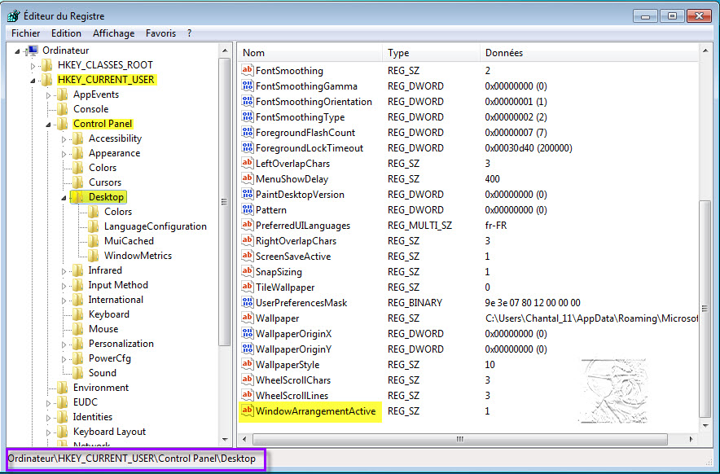Screen dimensions: 720x474
Task: Click the UserPreferencesMask binary icon
Action: click(248, 302)
